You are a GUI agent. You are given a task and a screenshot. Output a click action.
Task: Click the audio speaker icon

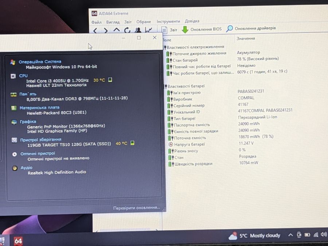15,168
